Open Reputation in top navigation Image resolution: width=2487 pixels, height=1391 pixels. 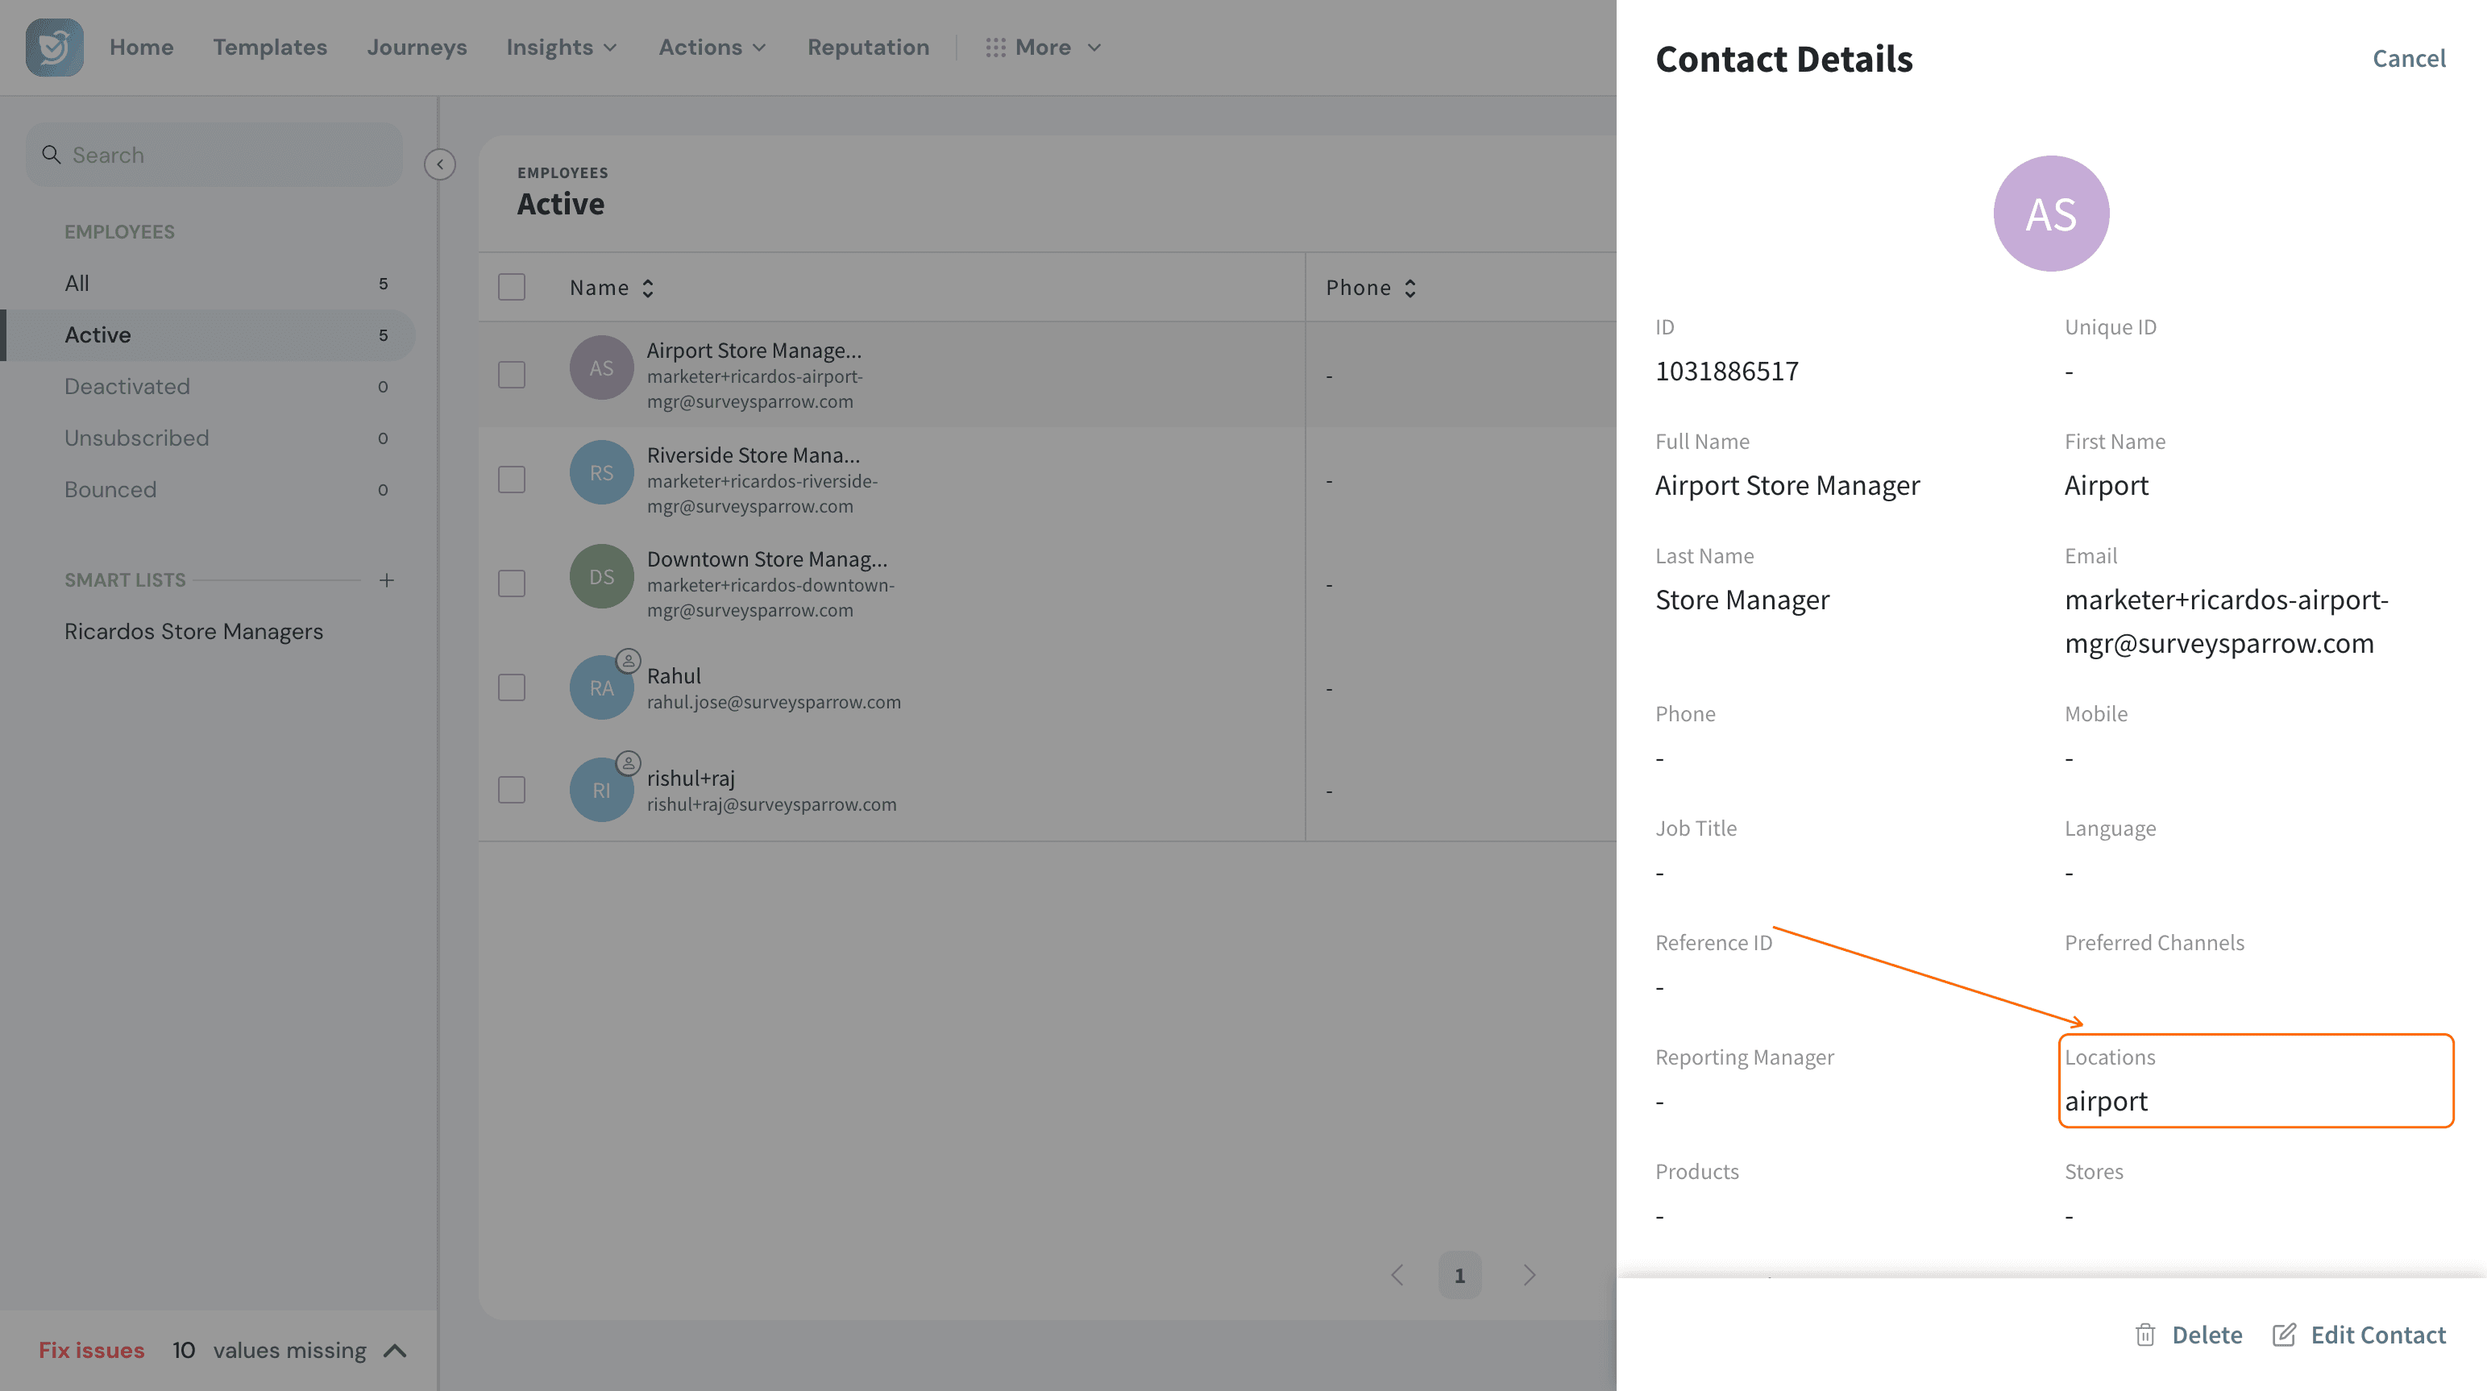tap(868, 48)
